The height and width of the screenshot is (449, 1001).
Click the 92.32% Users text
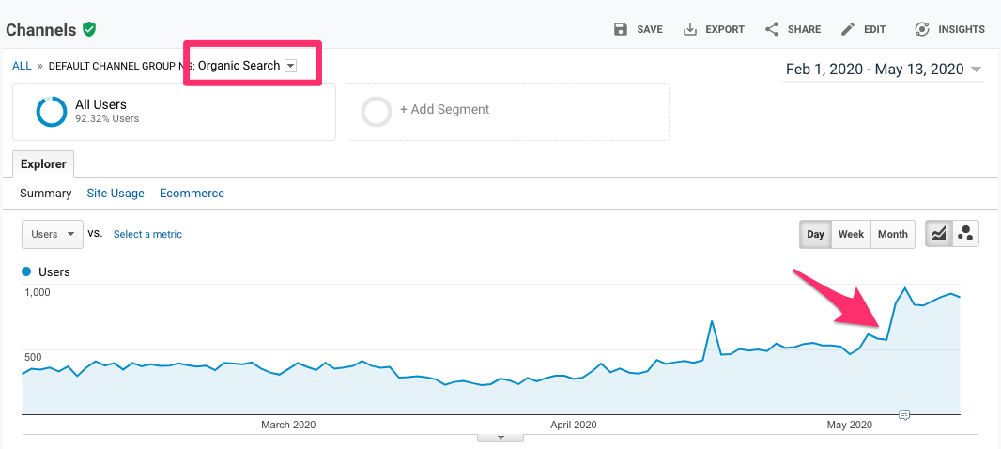point(107,118)
